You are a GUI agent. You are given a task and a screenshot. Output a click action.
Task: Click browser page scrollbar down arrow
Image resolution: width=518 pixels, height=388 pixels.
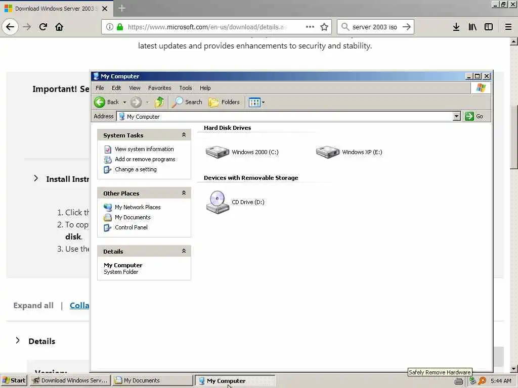click(513, 368)
